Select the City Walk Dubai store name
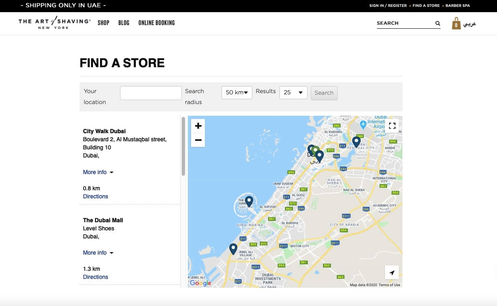Screen dimensions: 497x306 104,131
